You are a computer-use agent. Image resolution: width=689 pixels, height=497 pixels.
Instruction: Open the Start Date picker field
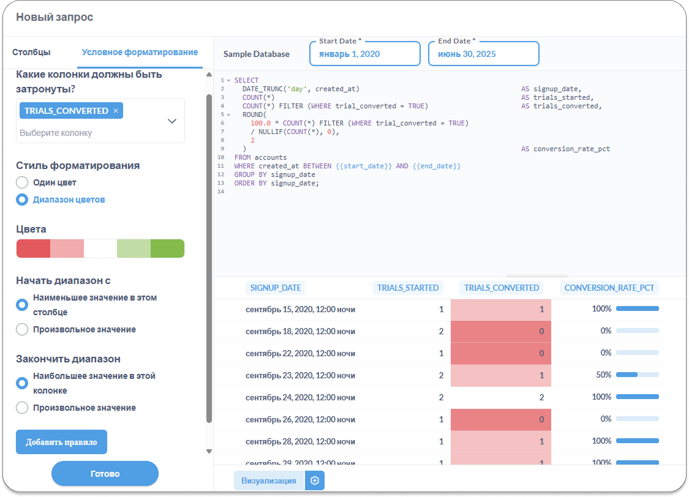[365, 54]
